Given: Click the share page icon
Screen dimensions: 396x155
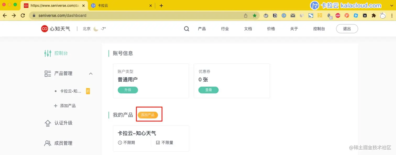Looking at the screenshot, I should (x=246, y=15).
